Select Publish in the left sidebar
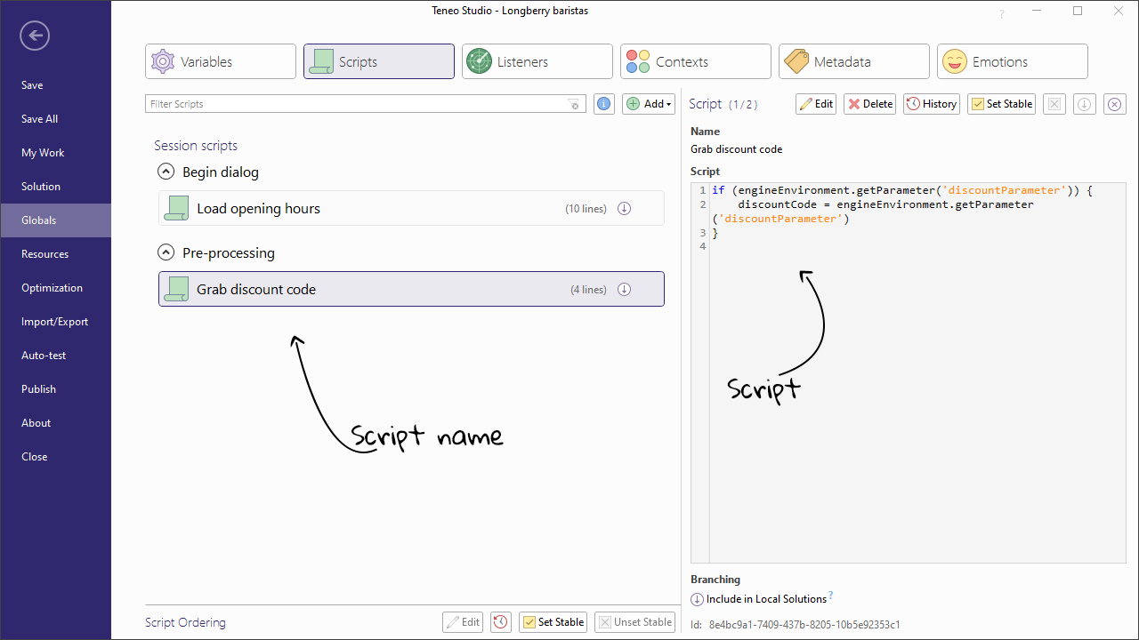This screenshot has width=1139, height=640. coord(39,389)
